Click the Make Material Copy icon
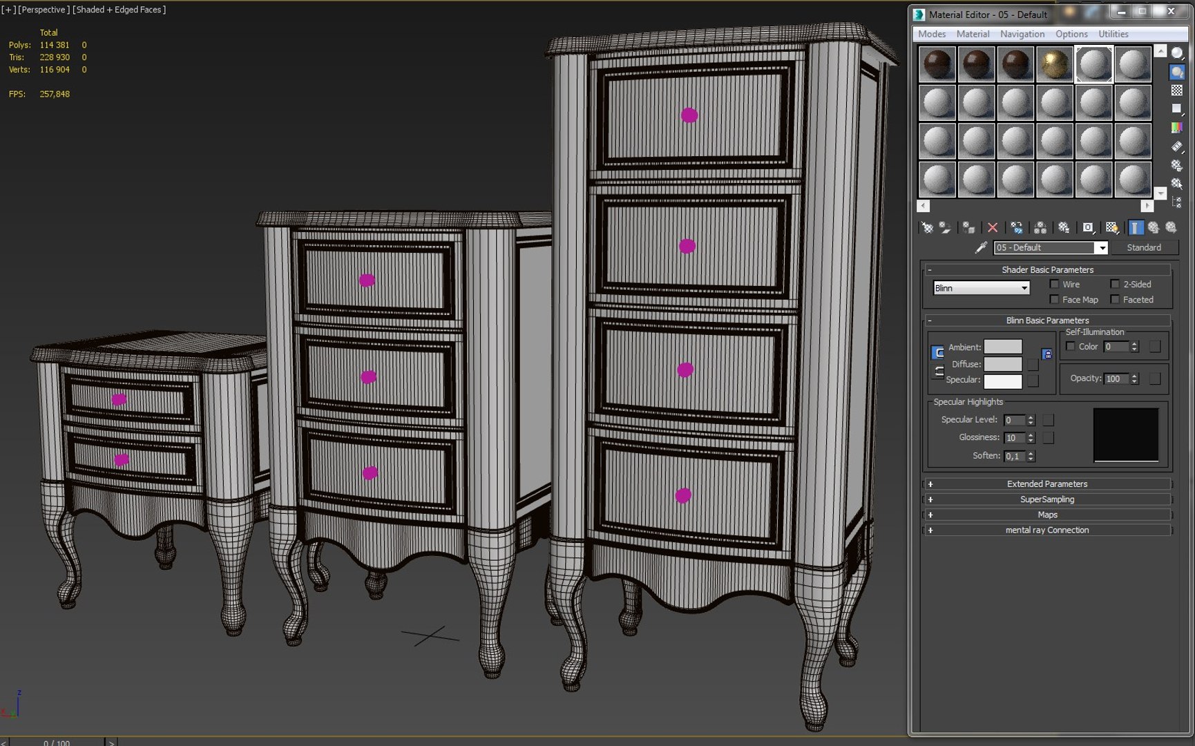The image size is (1195, 746). 1017,227
